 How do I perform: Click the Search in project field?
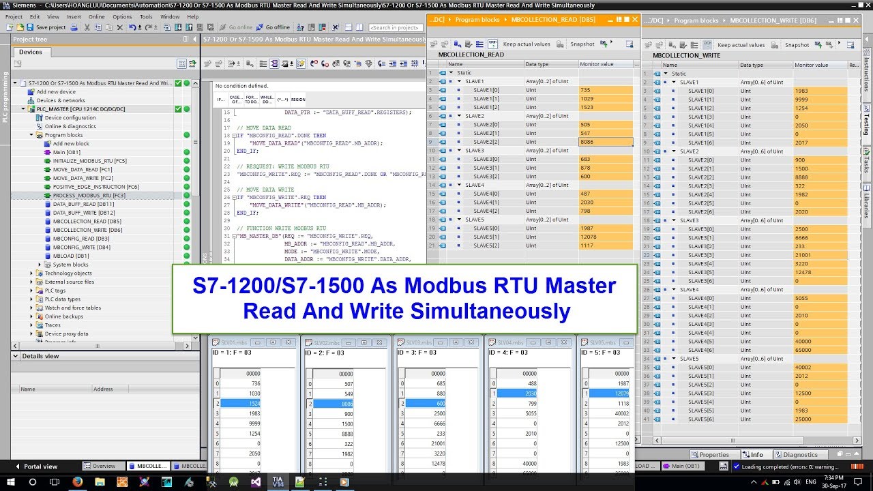[x=394, y=27]
